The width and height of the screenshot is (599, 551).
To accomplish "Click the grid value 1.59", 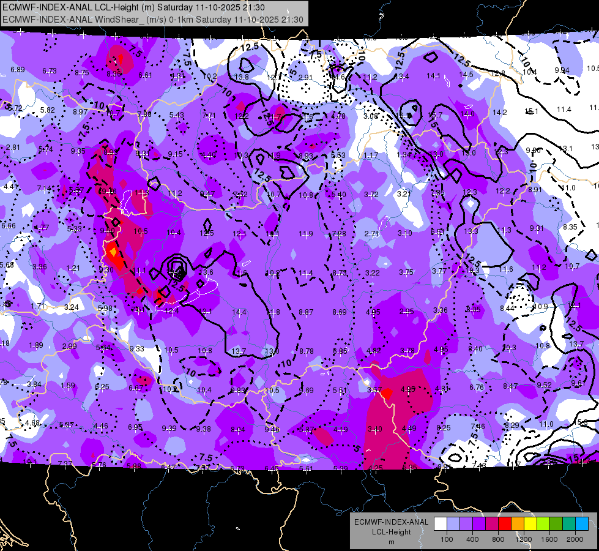I will [68, 386].
